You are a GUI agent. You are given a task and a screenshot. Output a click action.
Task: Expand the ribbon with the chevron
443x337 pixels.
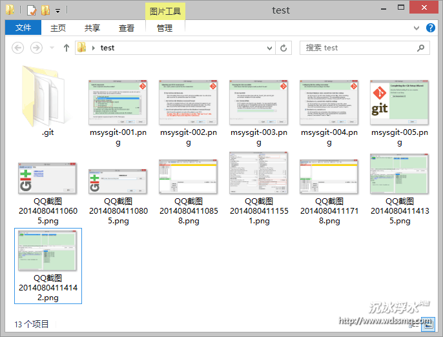418,28
